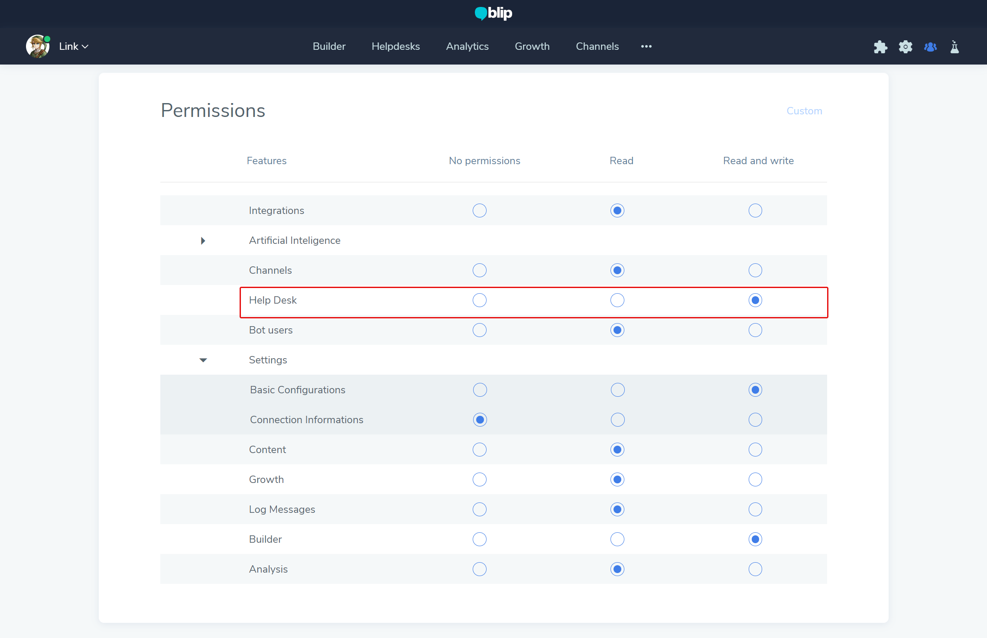Viewport: 987px width, 638px height.
Task: Click the Link bot avatar
Action: point(38,46)
